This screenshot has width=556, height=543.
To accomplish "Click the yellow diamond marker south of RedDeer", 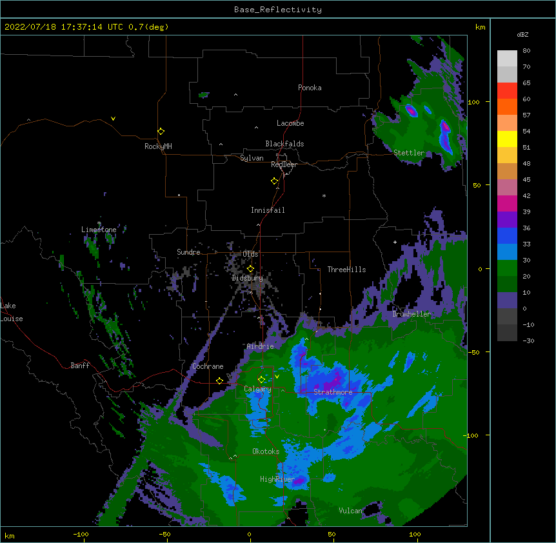I will click(x=274, y=181).
